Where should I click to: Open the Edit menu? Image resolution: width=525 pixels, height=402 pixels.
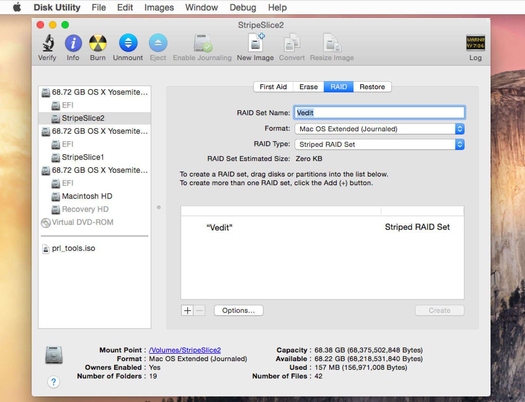(x=125, y=7)
